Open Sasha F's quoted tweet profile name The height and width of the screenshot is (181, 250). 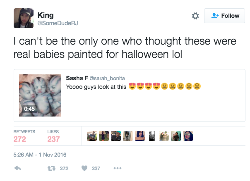coord(77,78)
